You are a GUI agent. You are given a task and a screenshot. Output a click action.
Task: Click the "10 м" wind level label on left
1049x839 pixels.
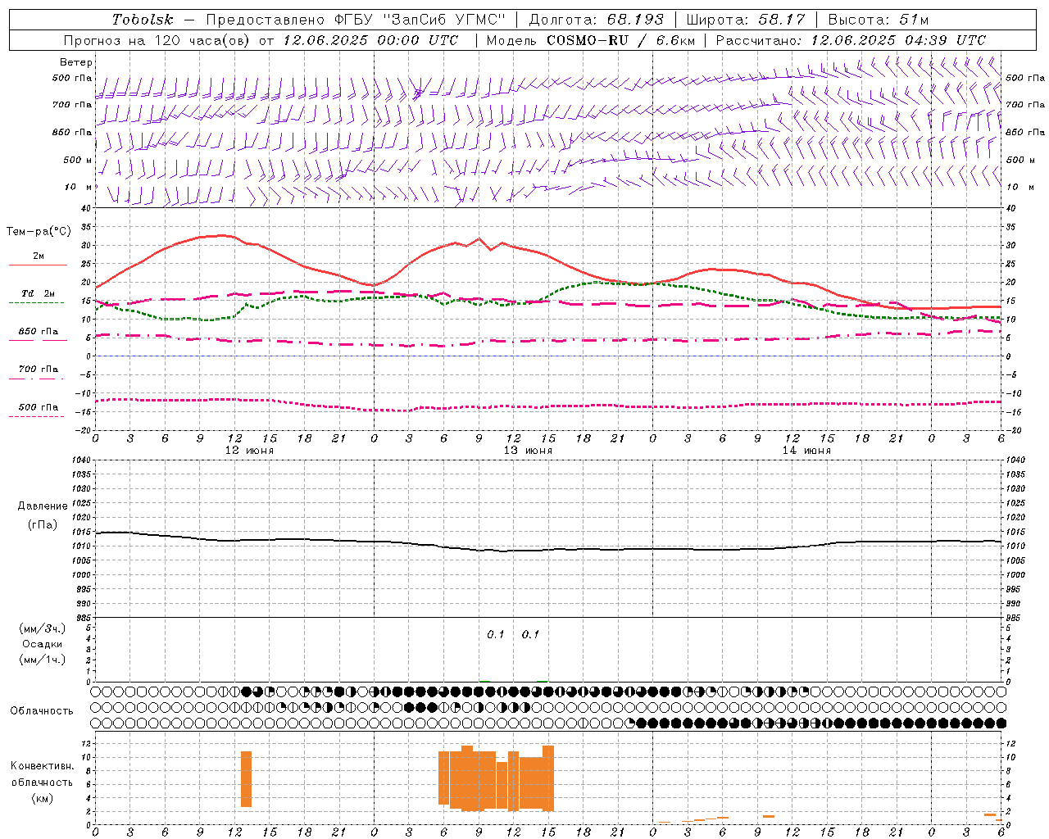coord(79,187)
